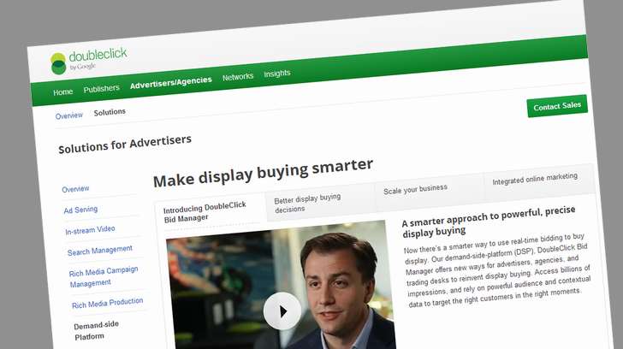Open Rich Media Campaign Management link
Viewport: 623px width, 349px height.
tap(104, 277)
